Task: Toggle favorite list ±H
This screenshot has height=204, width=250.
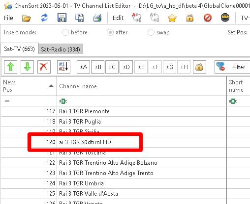Action: (184, 67)
